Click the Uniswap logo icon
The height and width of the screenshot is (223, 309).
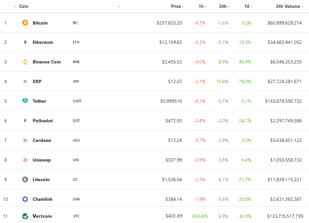point(25,160)
